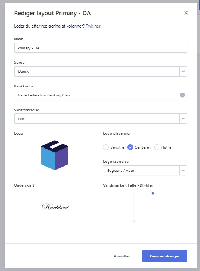Screen dimensions: 200x271
Task: Clear the Bankkonto field with the X icon
Action: point(182,95)
